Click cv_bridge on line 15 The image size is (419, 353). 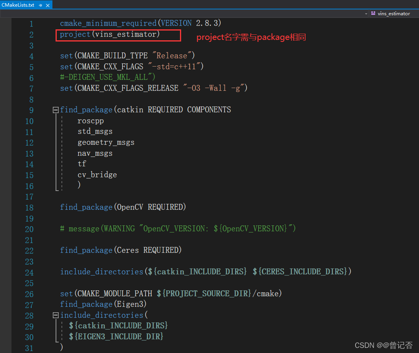[x=97, y=175]
